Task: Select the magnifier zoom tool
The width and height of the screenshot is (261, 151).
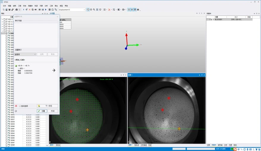Action: (x=94, y=10)
